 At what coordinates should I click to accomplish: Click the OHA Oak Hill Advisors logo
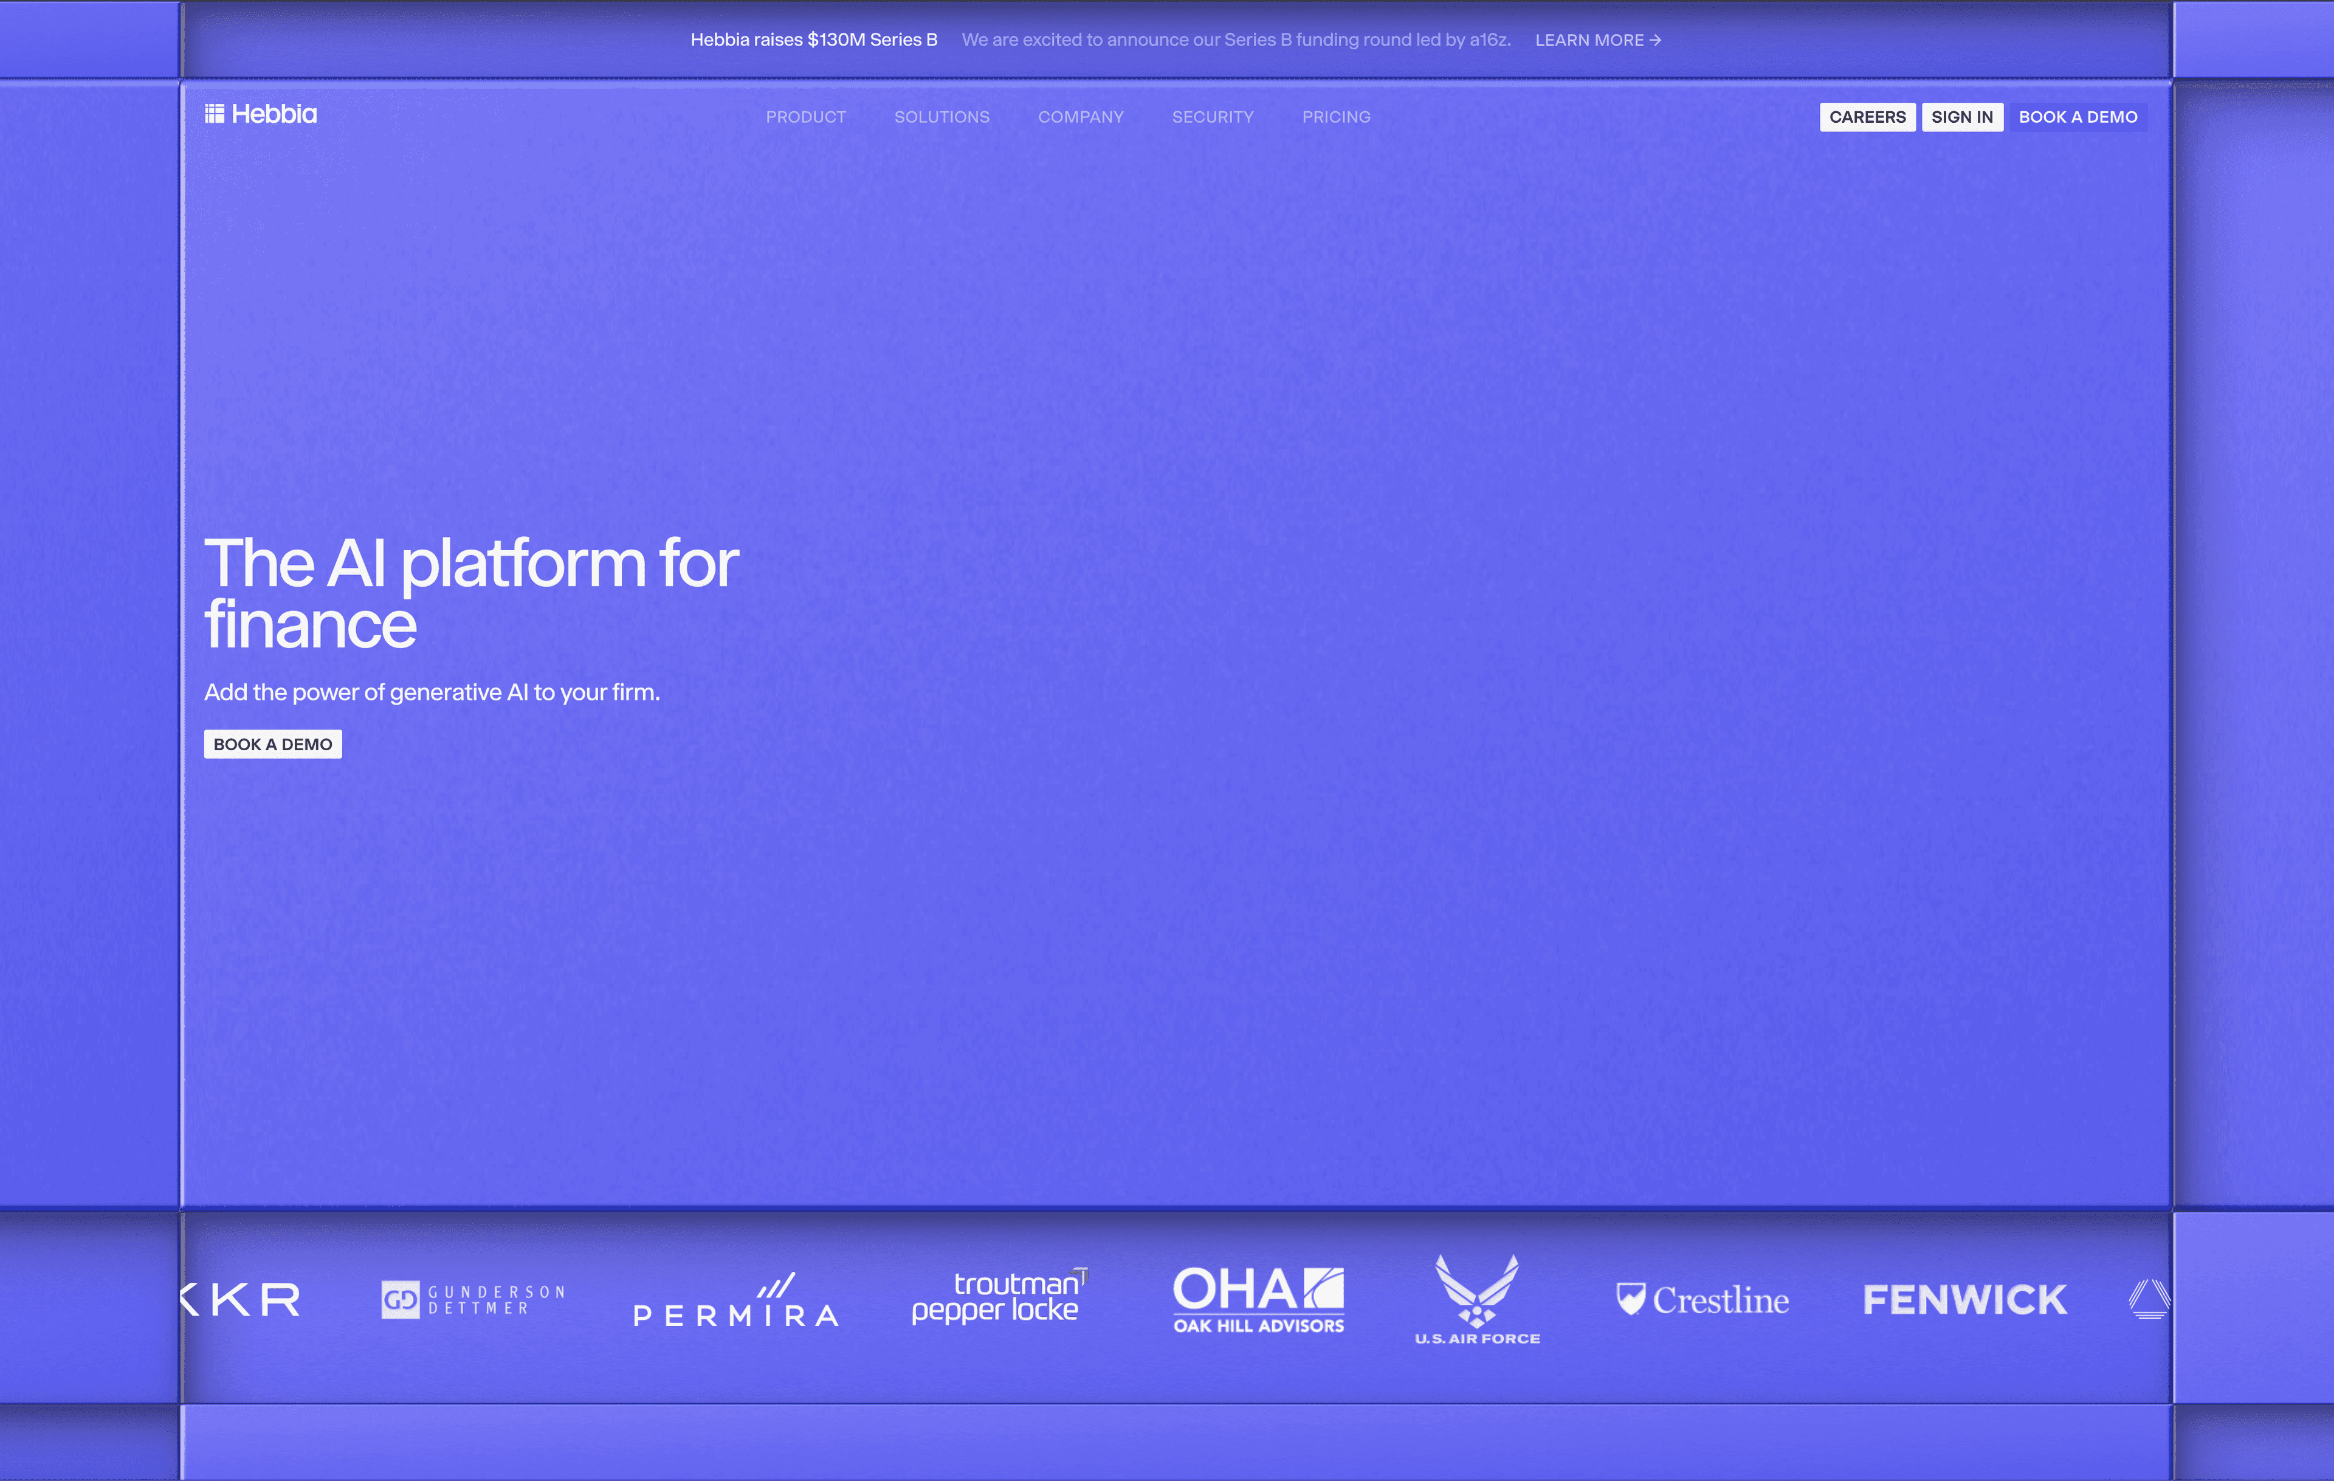pos(1258,1300)
